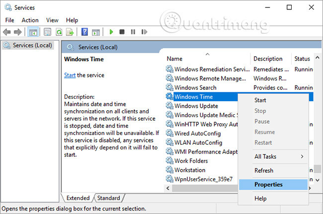The width and height of the screenshot is (323, 214).
Task: Select the Windows Update service row
Action: (x=196, y=106)
